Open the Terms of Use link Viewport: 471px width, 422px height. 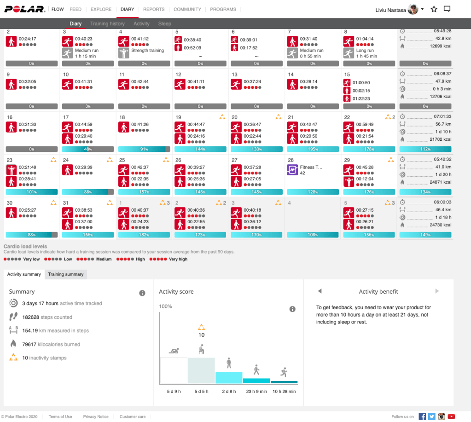60,416
